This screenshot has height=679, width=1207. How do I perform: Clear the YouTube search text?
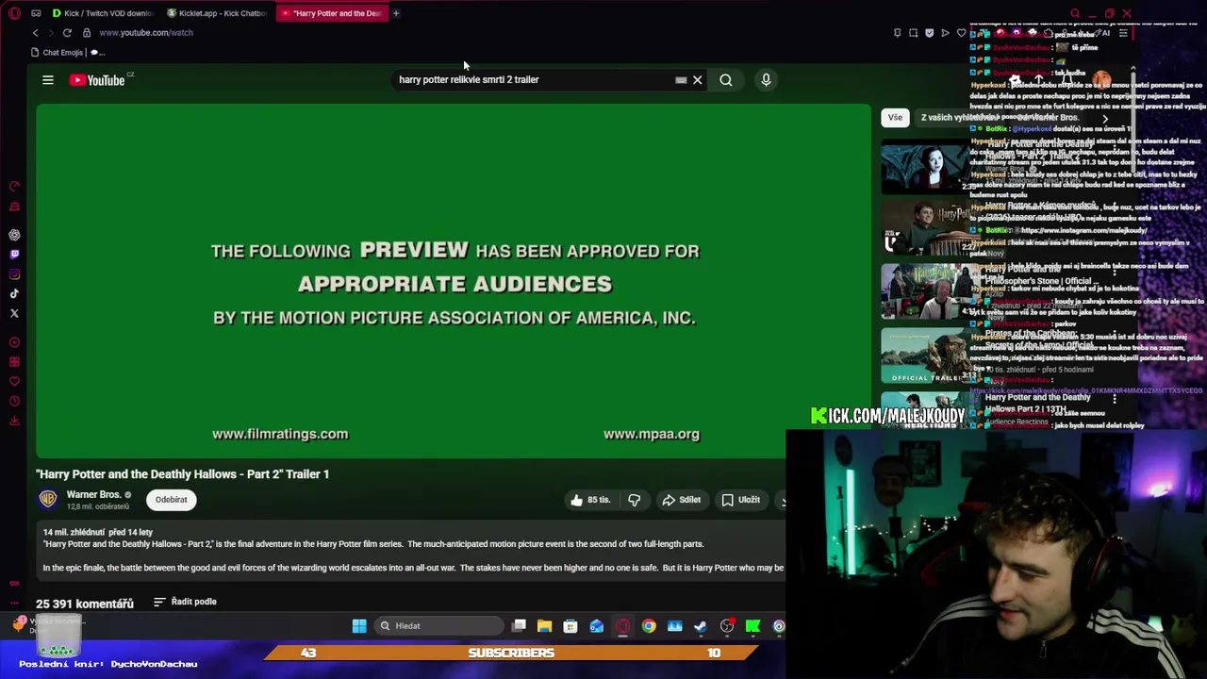point(698,80)
